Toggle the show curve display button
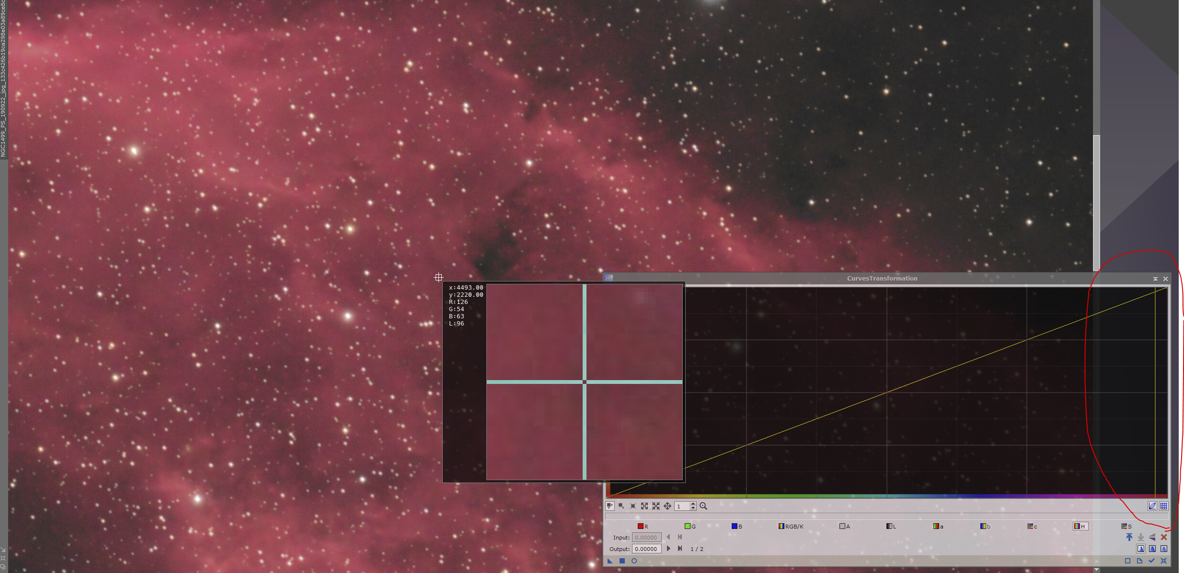Image resolution: width=1184 pixels, height=573 pixels. tap(1152, 506)
